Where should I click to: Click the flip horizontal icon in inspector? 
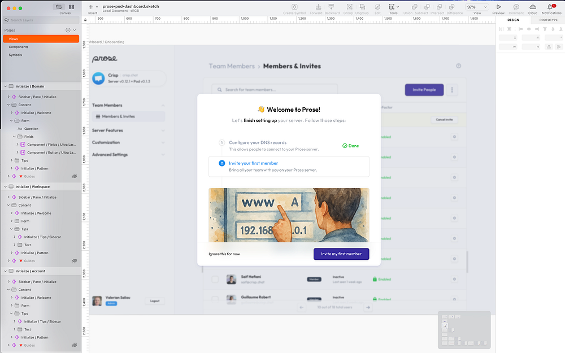[549, 46]
